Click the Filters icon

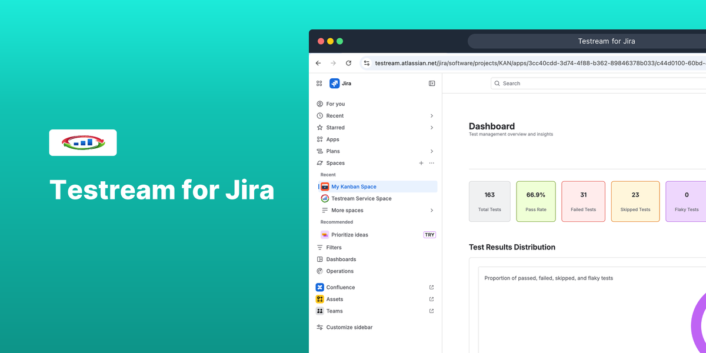coord(320,248)
